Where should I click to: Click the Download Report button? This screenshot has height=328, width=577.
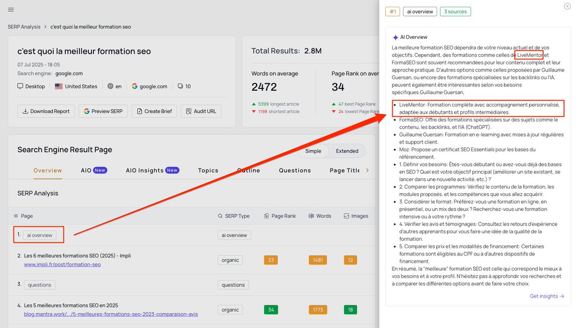[46, 111]
